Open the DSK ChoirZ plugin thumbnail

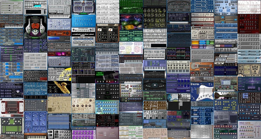click(x=107, y=7)
